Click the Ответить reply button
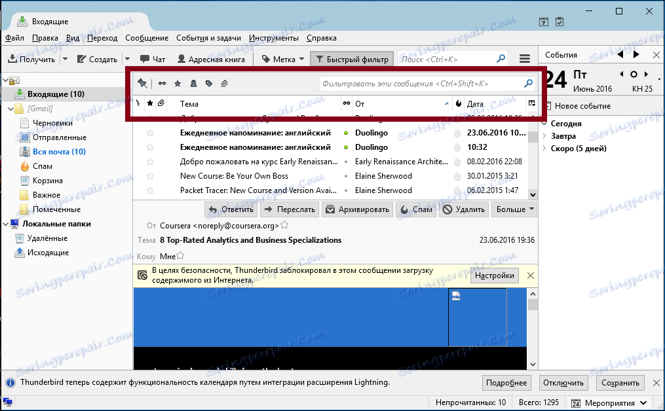The height and width of the screenshot is (411, 665). [231, 209]
